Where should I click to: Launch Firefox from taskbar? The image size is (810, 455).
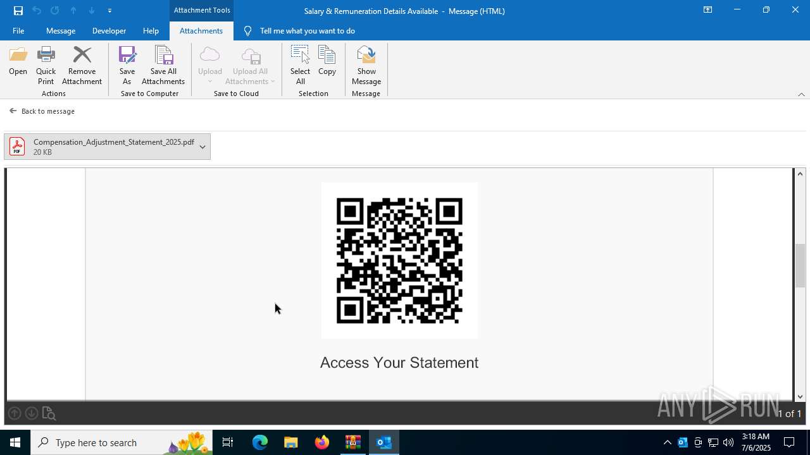click(322, 442)
